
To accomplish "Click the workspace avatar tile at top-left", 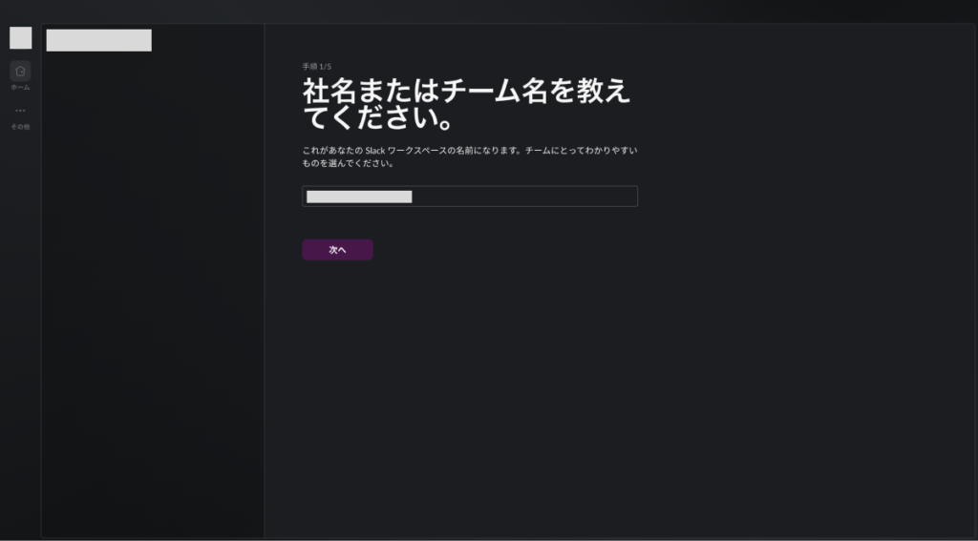I will [20, 38].
